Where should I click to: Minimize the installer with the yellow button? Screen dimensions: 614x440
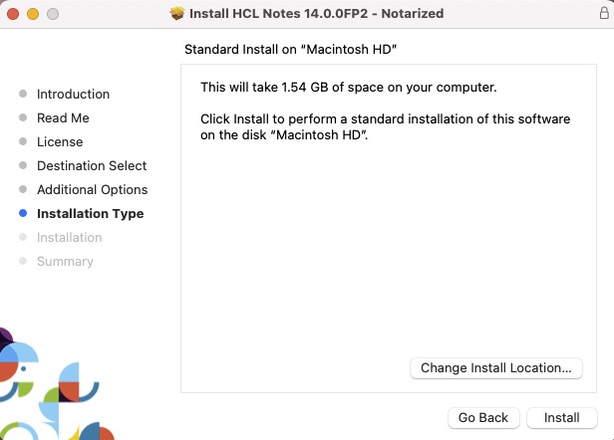coord(33,15)
